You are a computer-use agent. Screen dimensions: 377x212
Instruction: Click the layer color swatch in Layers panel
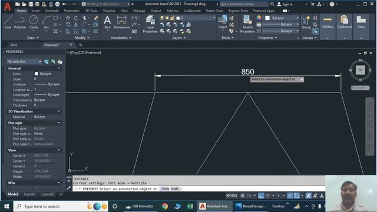[x=178, y=18]
